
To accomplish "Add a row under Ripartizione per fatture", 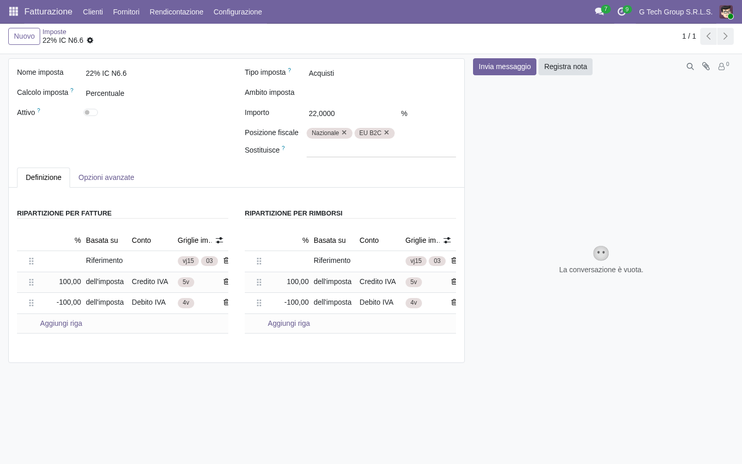I will 61,323.
